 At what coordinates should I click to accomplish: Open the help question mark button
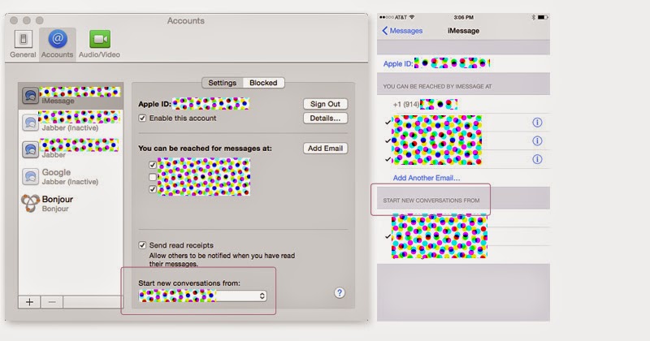[340, 293]
